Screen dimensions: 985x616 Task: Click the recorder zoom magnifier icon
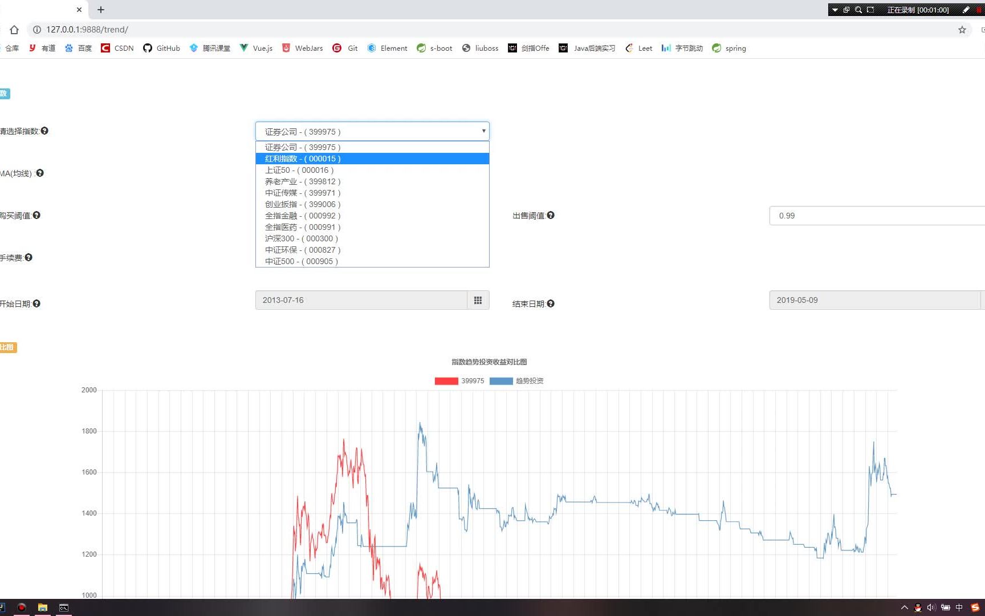pos(858,10)
